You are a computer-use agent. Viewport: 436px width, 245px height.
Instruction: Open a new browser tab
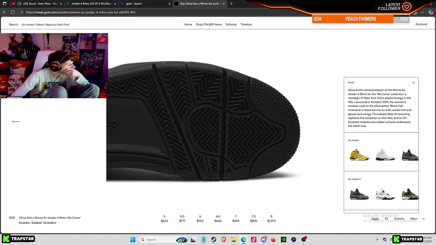point(231,4)
